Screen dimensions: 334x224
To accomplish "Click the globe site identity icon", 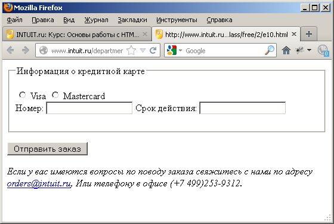I will point(44,51).
